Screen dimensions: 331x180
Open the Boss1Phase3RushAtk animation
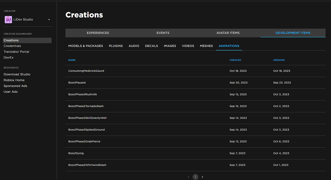tap(195, 94)
